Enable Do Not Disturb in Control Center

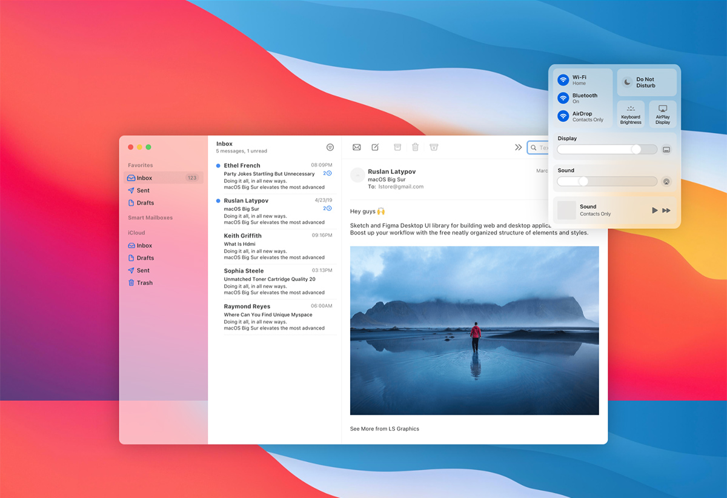pyautogui.click(x=647, y=82)
